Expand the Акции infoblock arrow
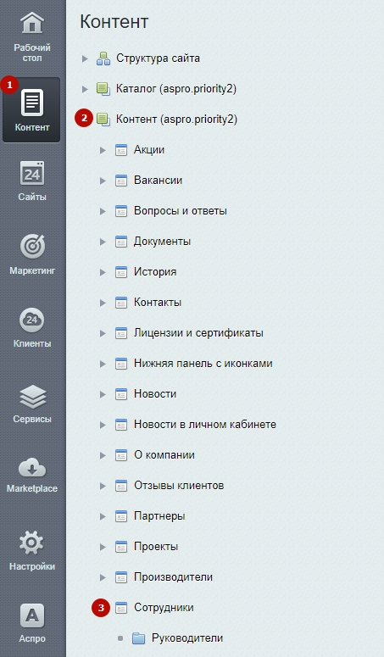Screen dimensions: 384x657 click(x=103, y=150)
